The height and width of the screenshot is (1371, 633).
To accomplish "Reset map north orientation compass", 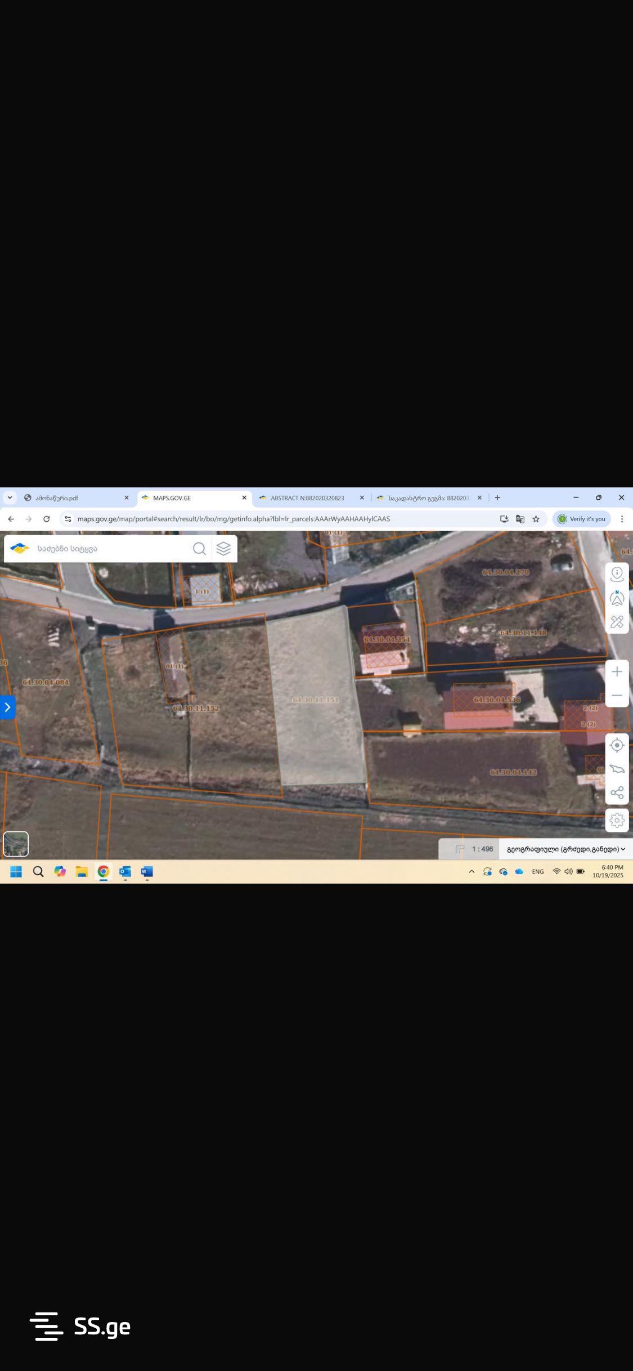I will [x=617, y=598].
